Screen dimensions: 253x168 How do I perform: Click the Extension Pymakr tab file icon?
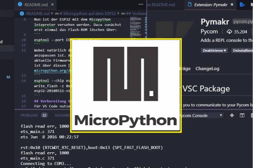[x=190, y=5]
